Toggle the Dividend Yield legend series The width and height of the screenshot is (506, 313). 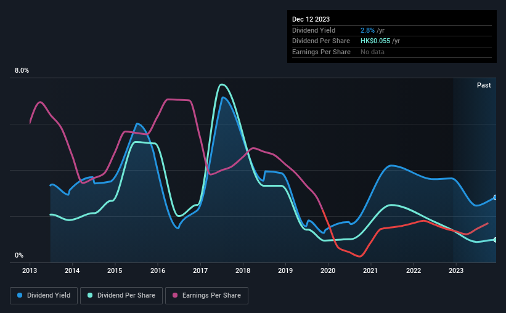point(44,295)
